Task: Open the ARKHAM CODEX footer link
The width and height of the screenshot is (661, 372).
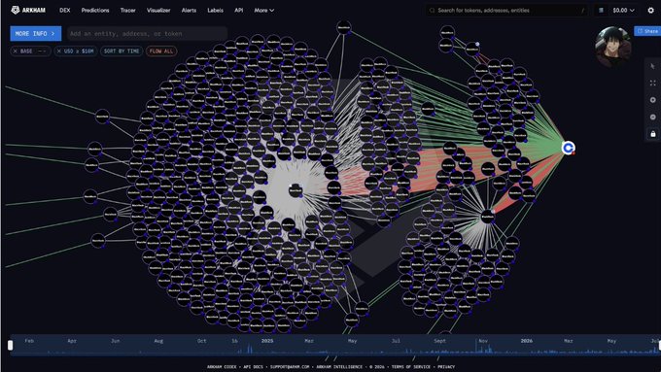Action: pyautogui.click(x=222, y=367)
